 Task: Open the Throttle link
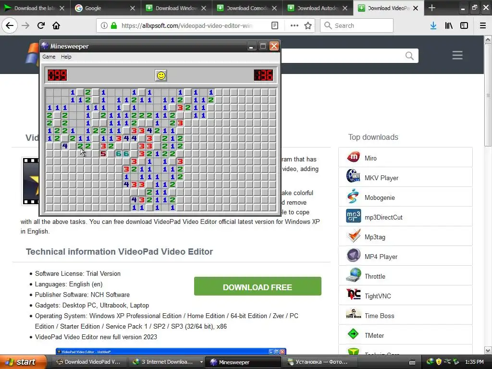[375, 276]
